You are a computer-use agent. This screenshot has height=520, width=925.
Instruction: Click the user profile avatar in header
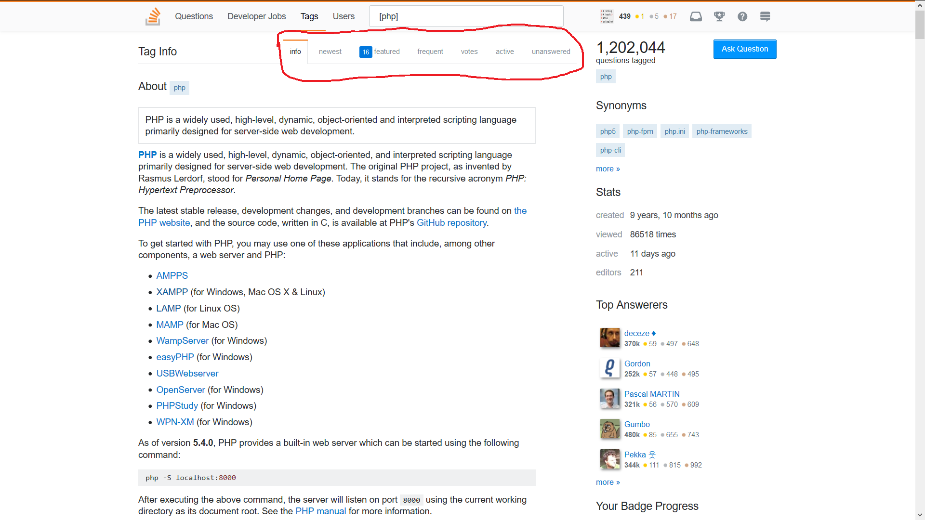pyautogui.click(x=607, y=16)
